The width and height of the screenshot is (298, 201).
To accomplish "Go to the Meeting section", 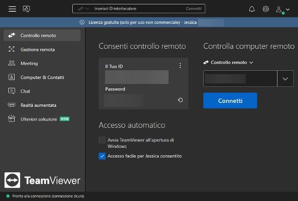I will pos(42,63).
